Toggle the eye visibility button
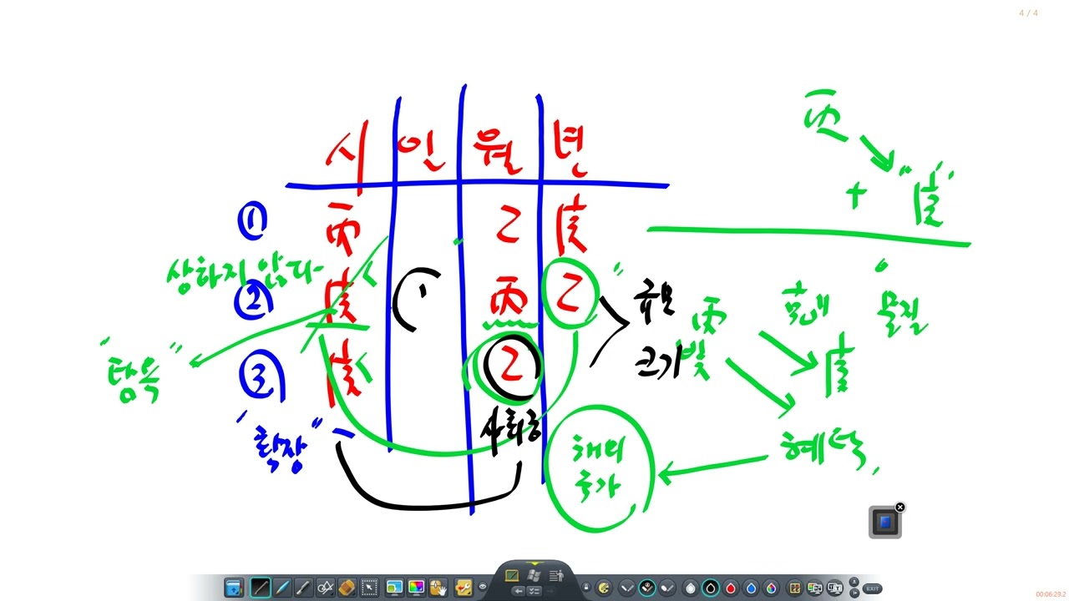1069x601 pixels. (483, 587)
